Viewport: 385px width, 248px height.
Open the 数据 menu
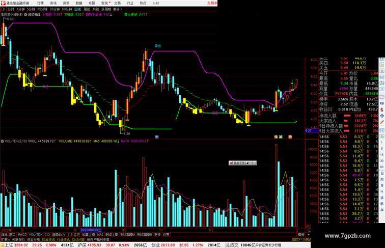click(79, 3)
